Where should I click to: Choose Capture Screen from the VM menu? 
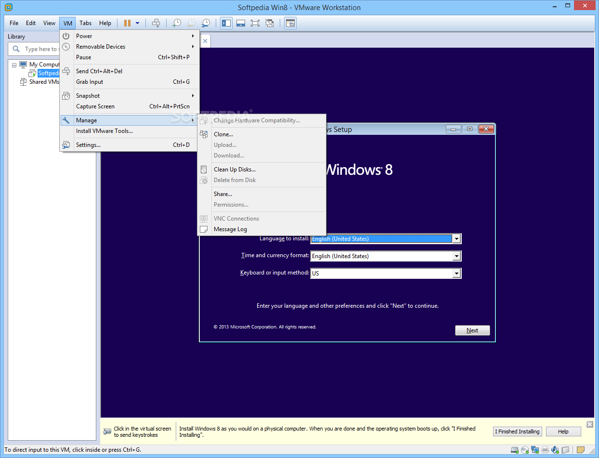point(129,106)
